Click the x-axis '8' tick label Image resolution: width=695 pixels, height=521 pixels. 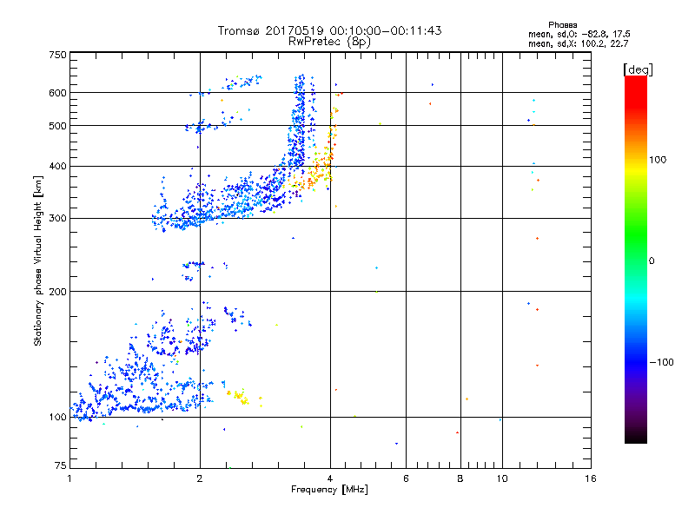click(460, 478)
